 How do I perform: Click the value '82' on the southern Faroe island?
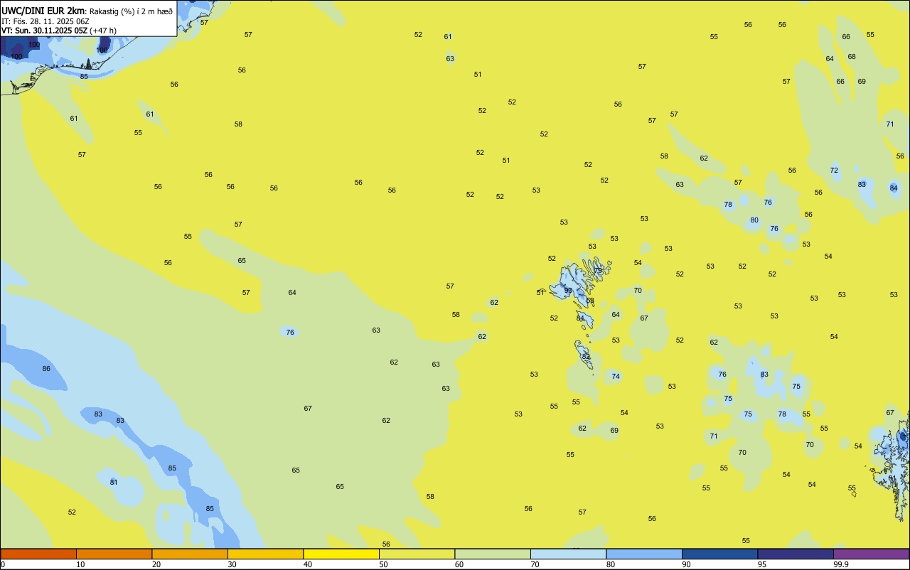tap(586, 357)
